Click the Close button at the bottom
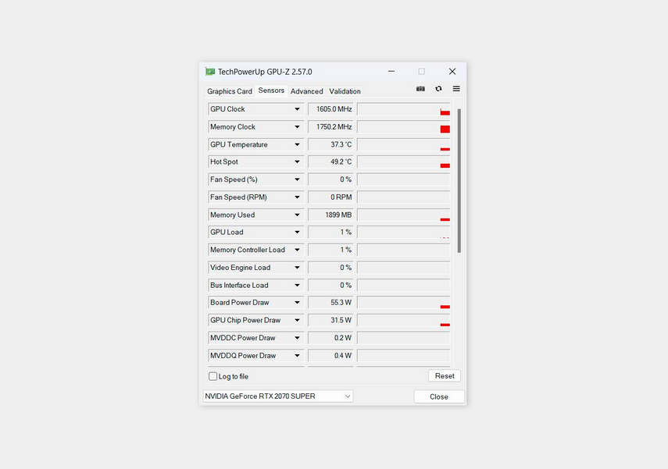Screen dimensions: 668x469 pos(439,396)
